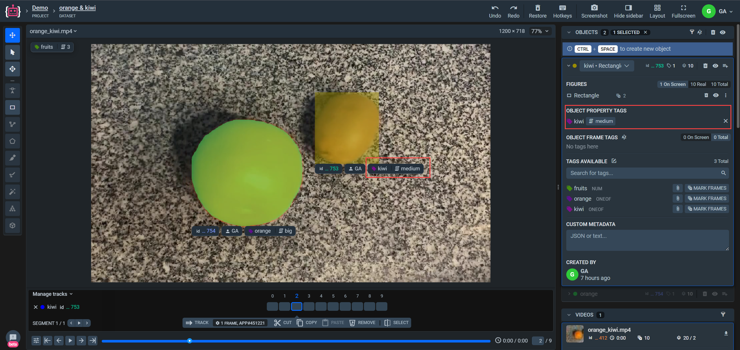
Task: Select the Brush tool
Action: click(x=12, y=158)
